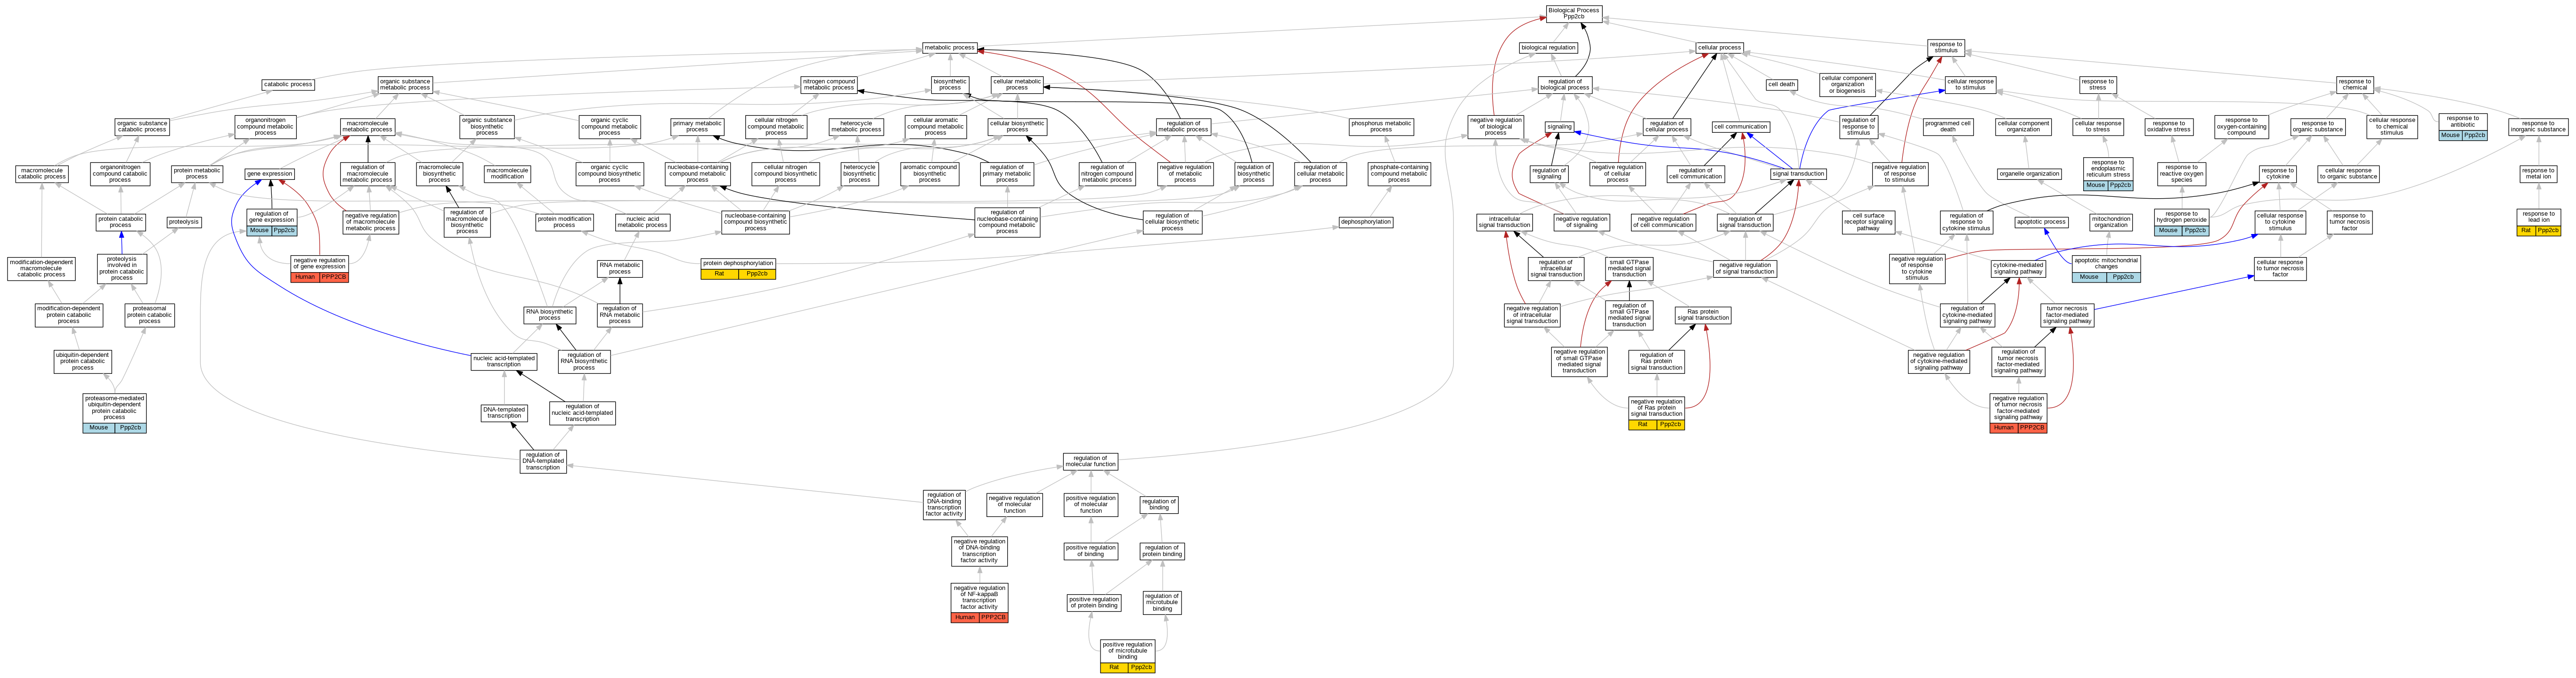Click the 'programmed cell death' node
Screen dimensions: 2576x678
[1948, 127]
